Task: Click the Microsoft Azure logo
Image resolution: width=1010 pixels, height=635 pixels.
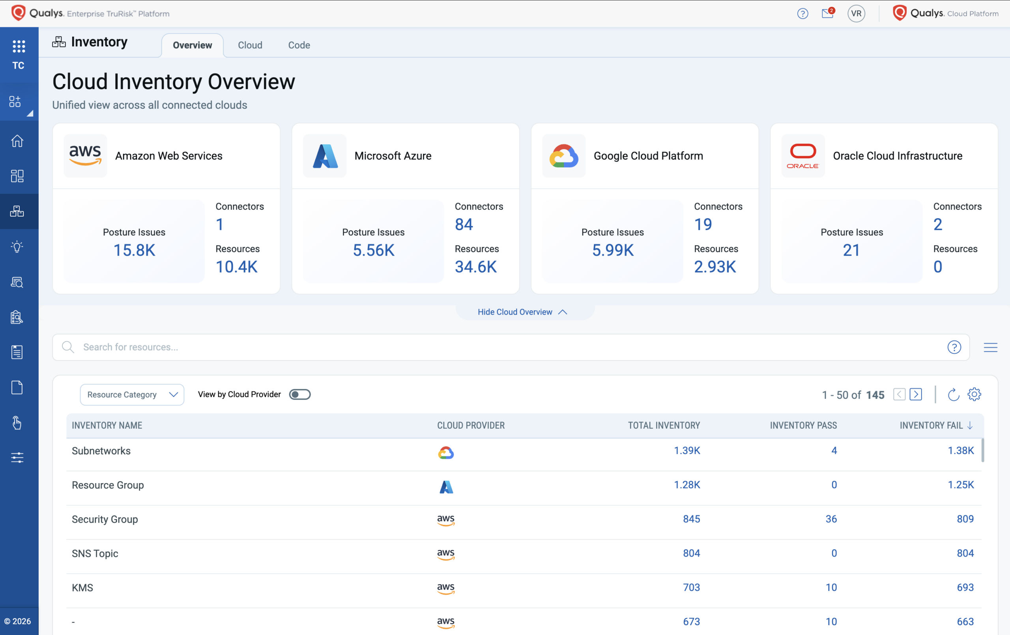Action: pos(325,156)
